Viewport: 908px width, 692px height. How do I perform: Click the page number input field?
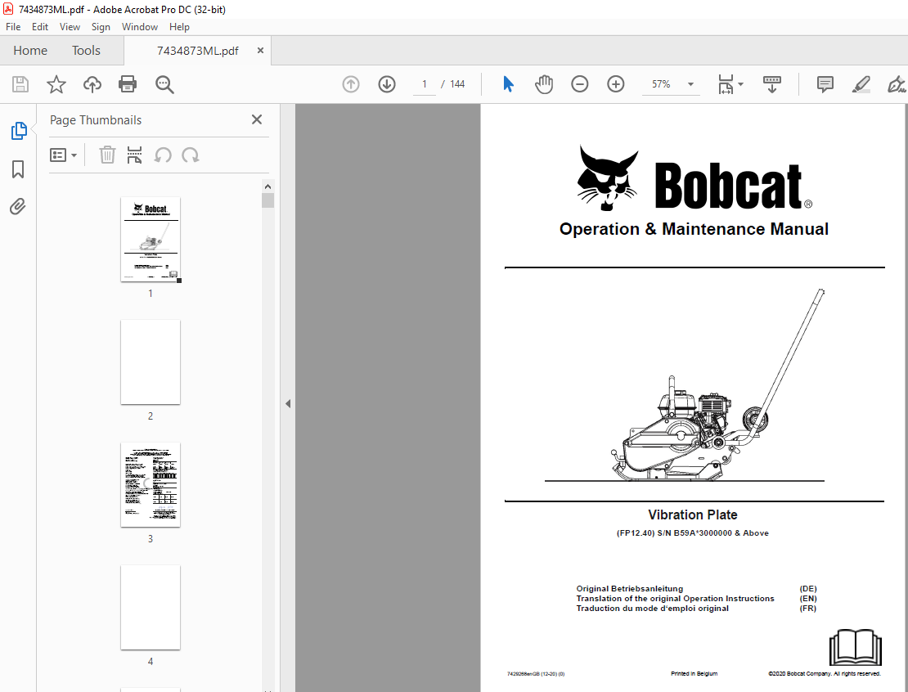coord(425,84)
